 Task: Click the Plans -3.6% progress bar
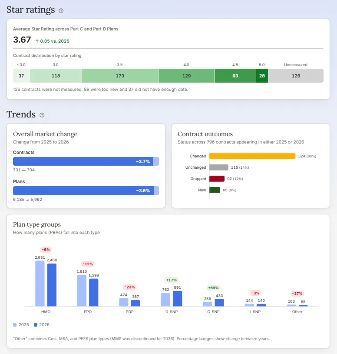tap(86, 190)
